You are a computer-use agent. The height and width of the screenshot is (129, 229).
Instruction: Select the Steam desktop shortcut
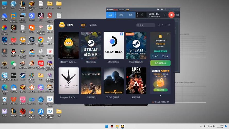(23, 76)
